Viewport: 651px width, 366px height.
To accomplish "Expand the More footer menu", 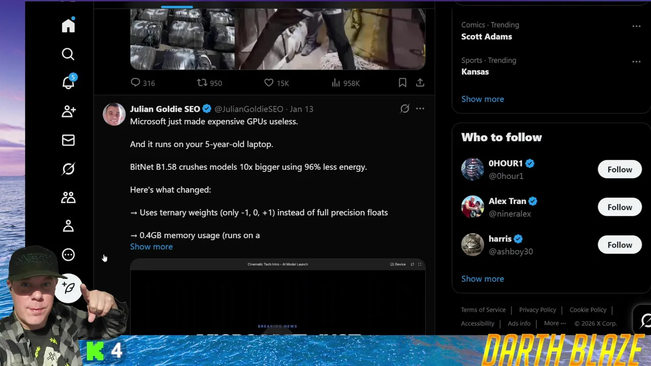I will 555,323.
